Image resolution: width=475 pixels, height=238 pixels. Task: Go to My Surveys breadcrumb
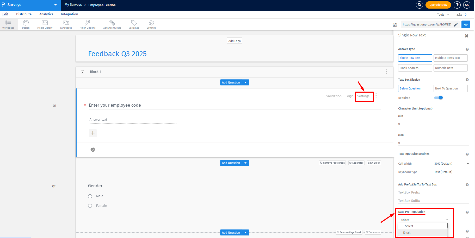[73, 5]
